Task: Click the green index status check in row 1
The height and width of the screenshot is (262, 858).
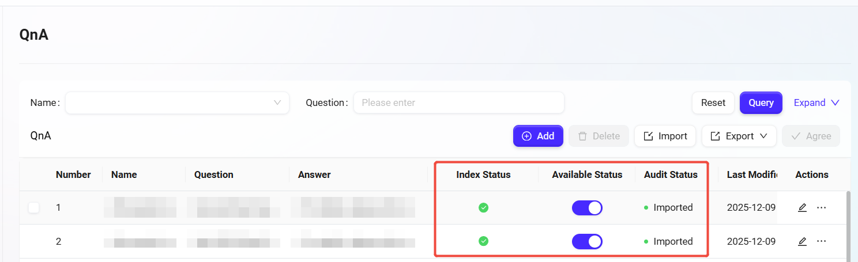Action: 483,208
